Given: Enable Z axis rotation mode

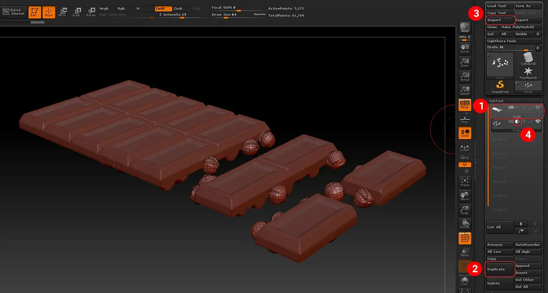Looking at the screenshot, I should coord(467,171).
